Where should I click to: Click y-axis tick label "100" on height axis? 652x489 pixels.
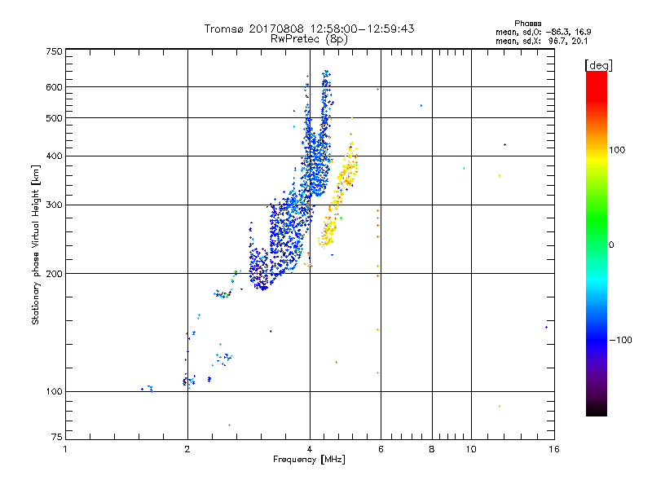click(x=54, y=392)
